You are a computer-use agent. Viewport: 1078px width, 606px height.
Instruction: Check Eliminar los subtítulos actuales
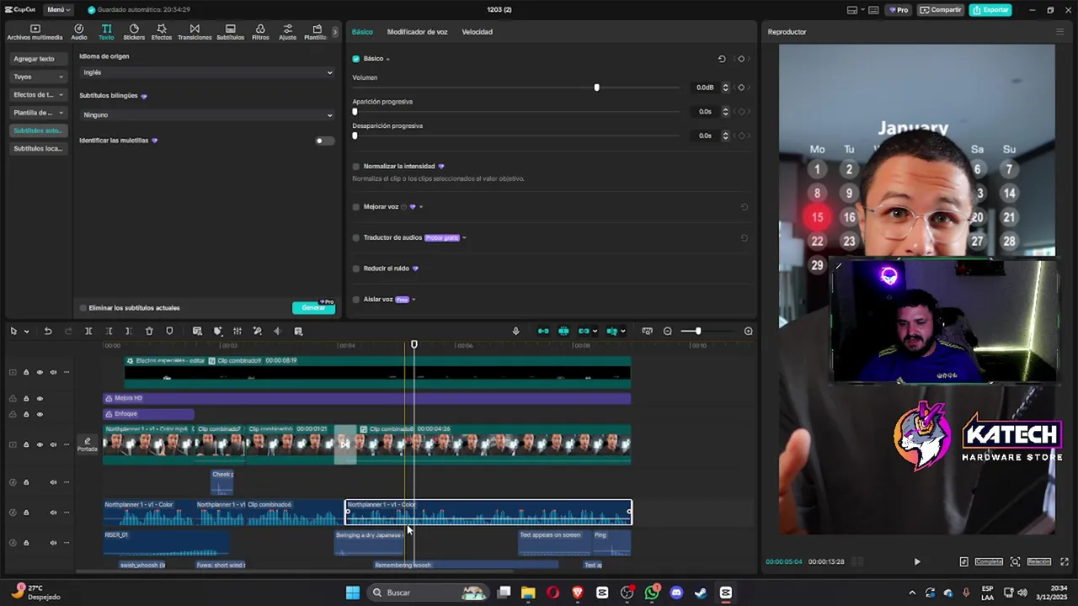[x=83, y=308]
